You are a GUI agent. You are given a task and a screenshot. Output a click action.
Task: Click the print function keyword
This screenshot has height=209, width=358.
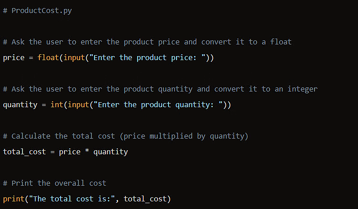tap(14, 199)
